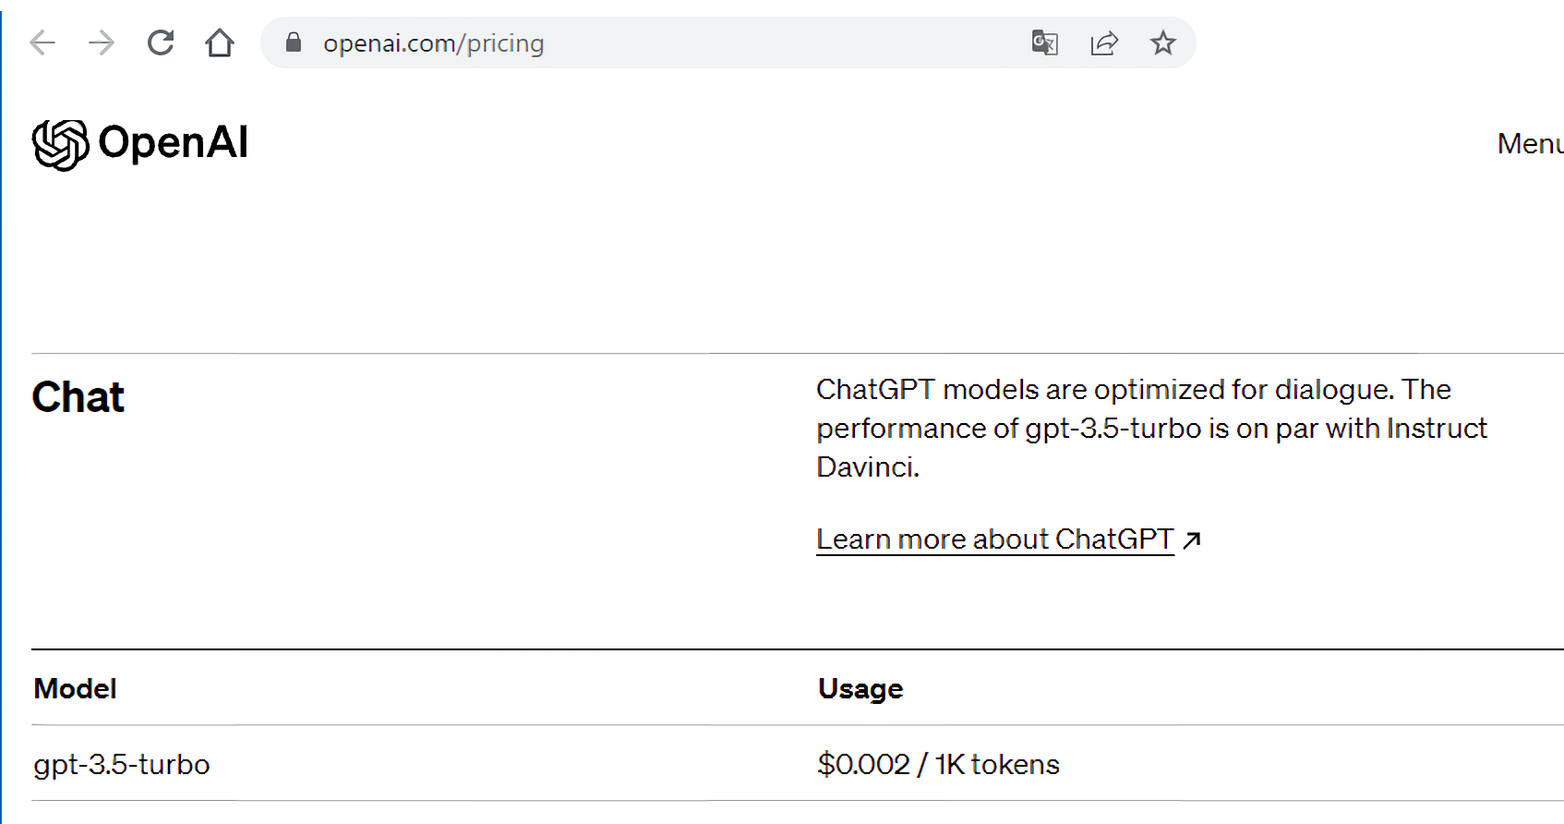View site info via the lock icon
Screen dimensions: 1564x824
click(x=294, y=42)
